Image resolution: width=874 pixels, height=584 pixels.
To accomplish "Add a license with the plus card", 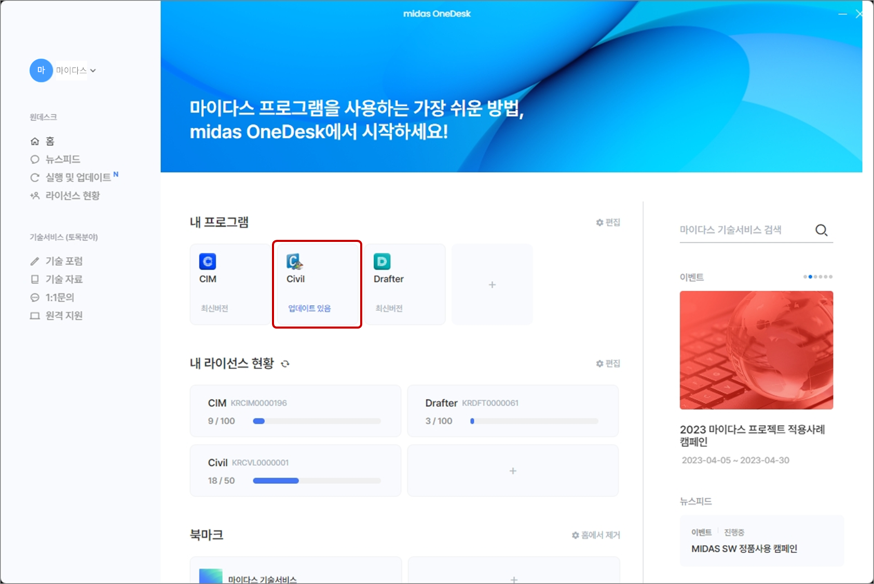I will [513, 470].
